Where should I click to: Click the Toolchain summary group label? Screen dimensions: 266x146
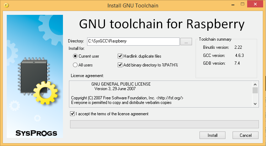(x=215, y=39)
